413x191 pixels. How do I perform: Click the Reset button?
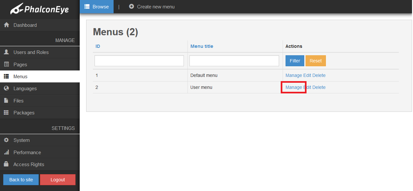(x=316, y=61)
